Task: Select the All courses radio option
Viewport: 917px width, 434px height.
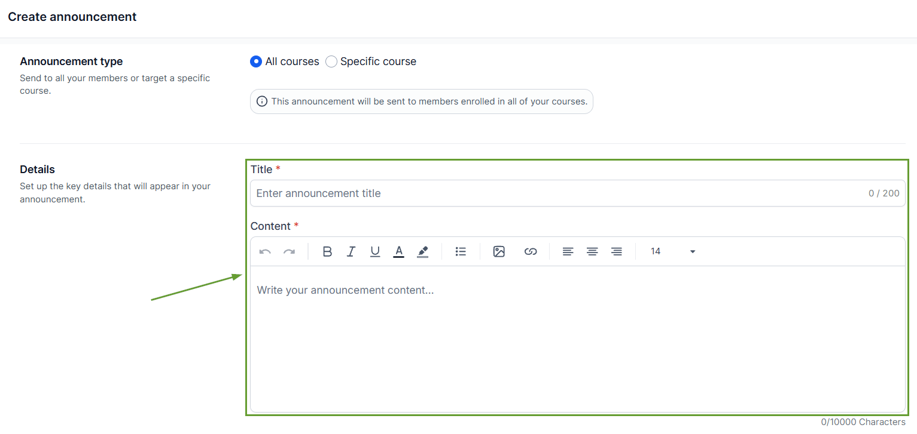Action: tap(256, 61)
